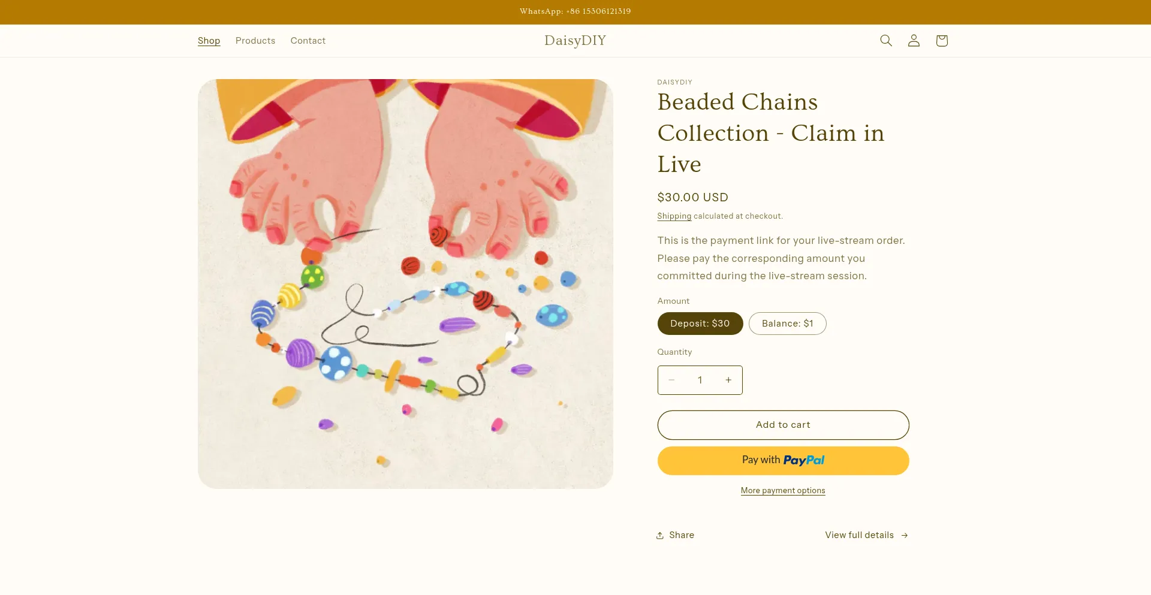Click the WhatsApp announcement bar
1151x595 pixels.
click(x=575, y=11)
